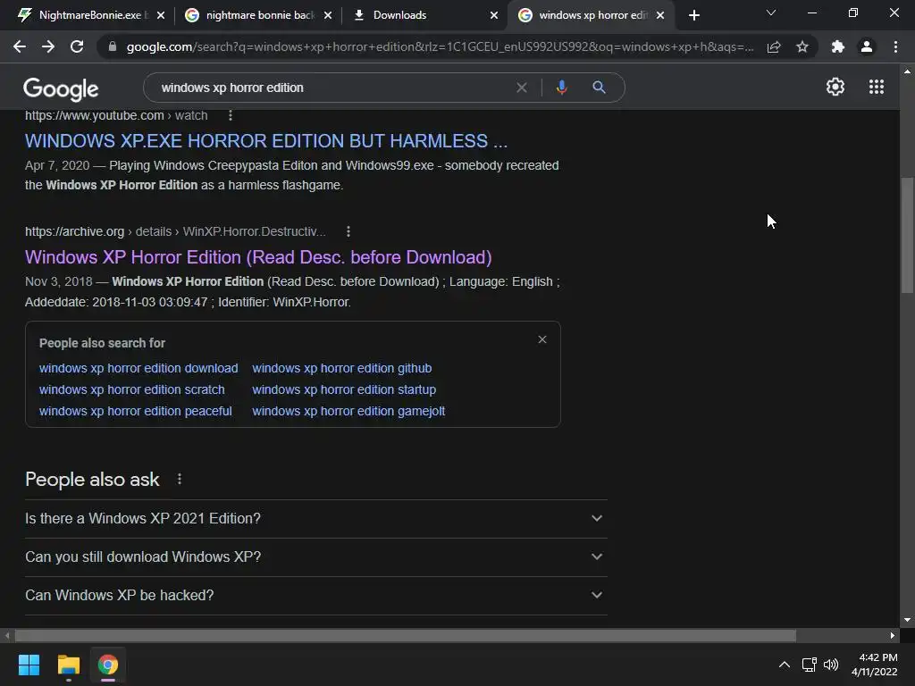Viewport: 915px width, 686px height.
Task: Click the scroll-up arrow of vertical scrollbar
Action: point(907,71)
